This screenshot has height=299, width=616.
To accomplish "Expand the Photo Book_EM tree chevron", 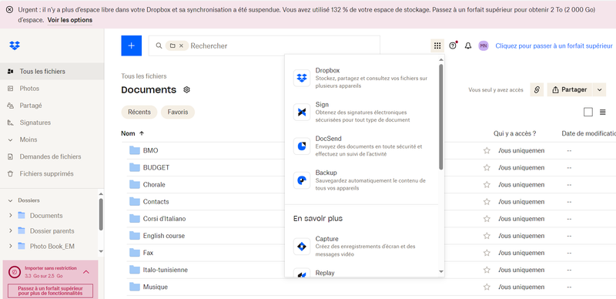I will (x=10, y=247).
